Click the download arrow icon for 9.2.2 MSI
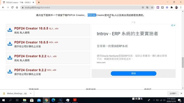This screenshot has width=184, height=103. [10, 72]
